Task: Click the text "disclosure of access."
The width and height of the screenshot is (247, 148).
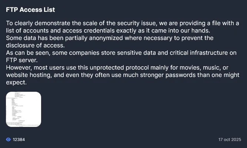Action: click(35, 46)
